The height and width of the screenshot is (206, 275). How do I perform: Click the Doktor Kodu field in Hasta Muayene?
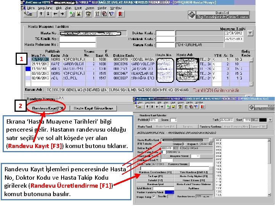pos(165,33)
